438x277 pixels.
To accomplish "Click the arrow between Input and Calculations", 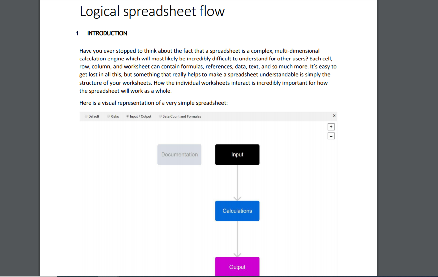I will (x=237, y=182).
